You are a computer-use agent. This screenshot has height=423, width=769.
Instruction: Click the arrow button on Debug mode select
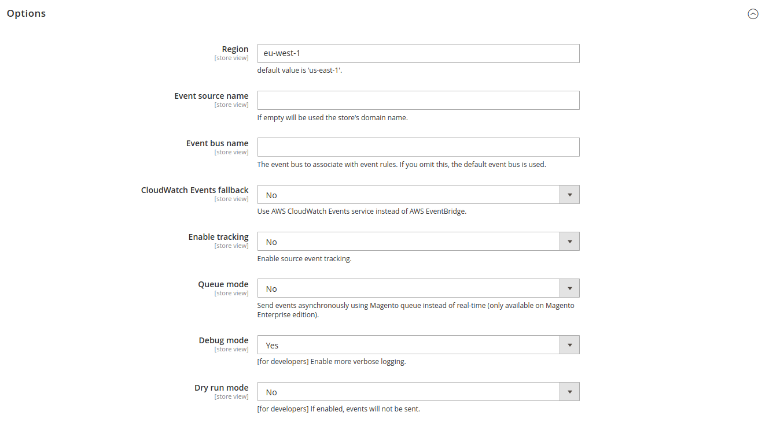click(569, 345)
